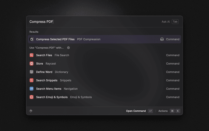Click the blue Search Menu Items icon
The image size is (209, 131).
[x=32, y=89]
